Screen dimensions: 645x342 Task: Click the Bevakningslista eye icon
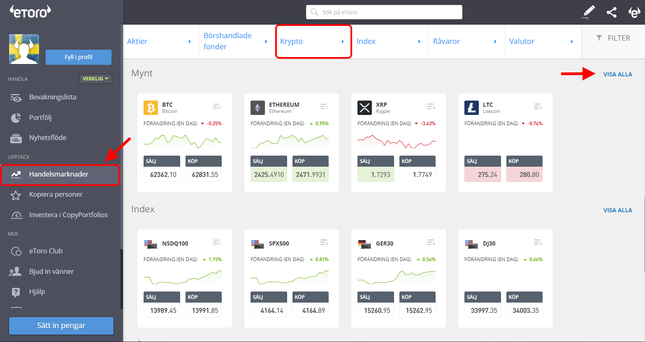point(16,98)
